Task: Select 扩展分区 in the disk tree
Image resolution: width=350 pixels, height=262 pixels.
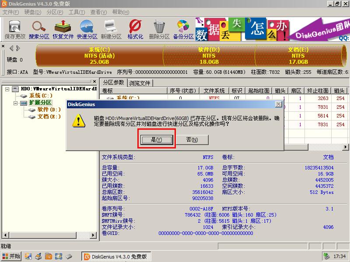Action: click(x=40, y=103)
